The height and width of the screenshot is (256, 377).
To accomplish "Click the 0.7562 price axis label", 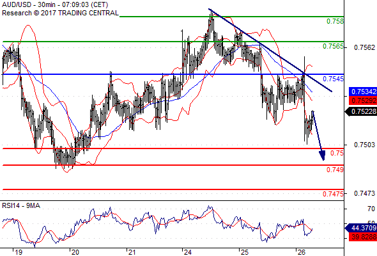I will point(364,47).
